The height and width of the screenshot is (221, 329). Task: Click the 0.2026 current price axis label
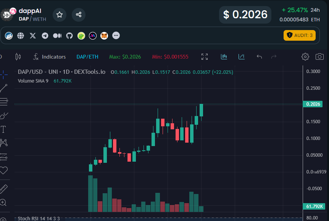point(313,104)
